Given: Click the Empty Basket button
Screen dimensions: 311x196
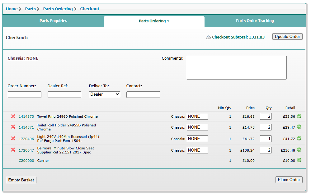Looking at the screenshot, I should click(21, 180).
